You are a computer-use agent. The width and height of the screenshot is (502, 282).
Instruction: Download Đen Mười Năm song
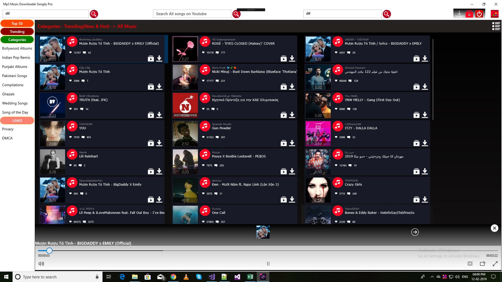click(292, 199)
